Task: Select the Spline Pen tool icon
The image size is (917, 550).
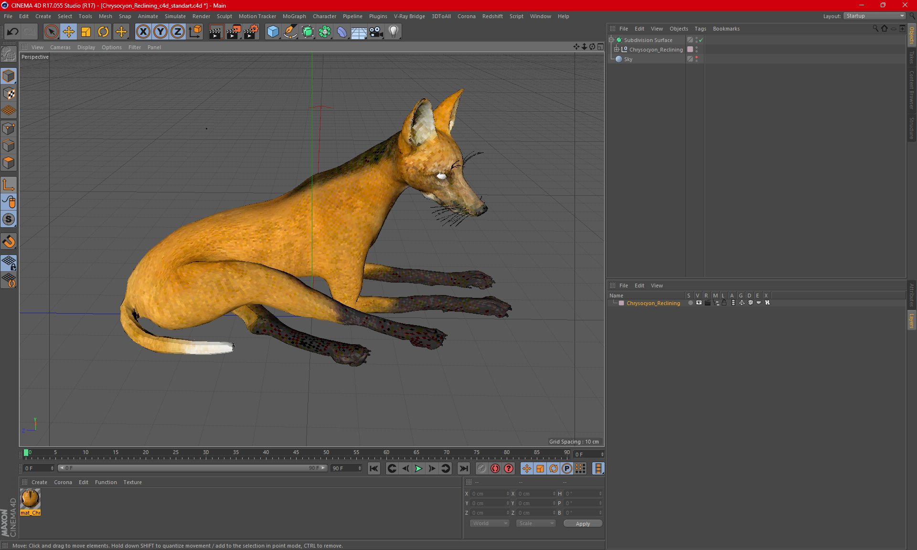Action: click(x=290, y=32)
